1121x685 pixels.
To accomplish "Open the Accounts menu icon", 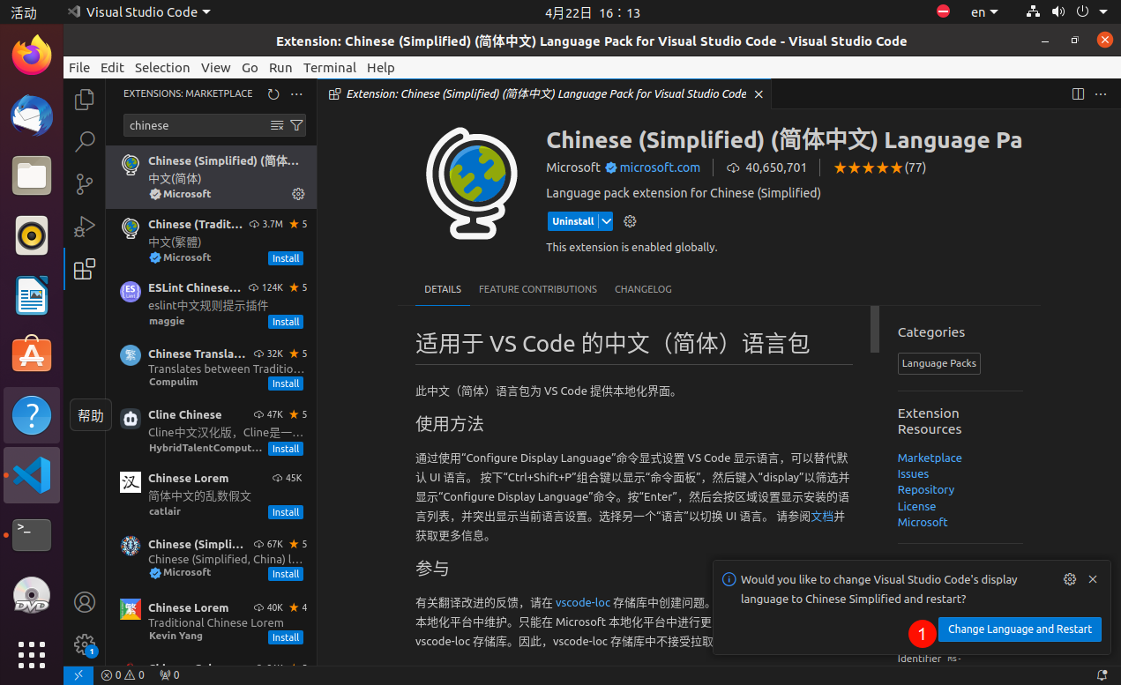I will pos(85,602).
